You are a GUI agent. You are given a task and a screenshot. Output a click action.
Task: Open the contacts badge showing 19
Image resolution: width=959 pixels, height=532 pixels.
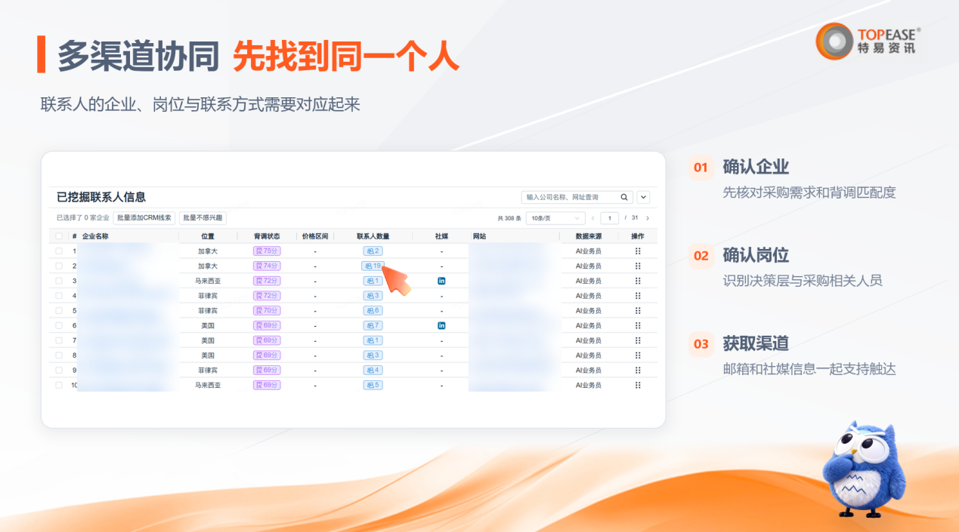click(373, 266)
